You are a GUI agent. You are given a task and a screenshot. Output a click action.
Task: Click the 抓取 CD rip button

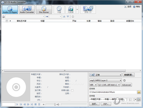(88, 10)
